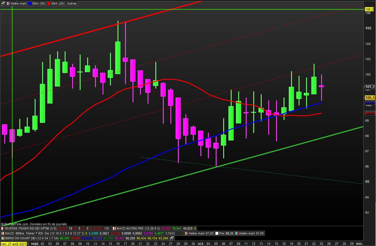The image size is (376, 246).
Task: Click the 93,294 yellow BBRSI value
Action: pos(163,239)
